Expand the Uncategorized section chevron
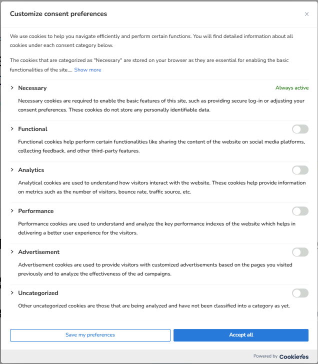 point(12,293)
